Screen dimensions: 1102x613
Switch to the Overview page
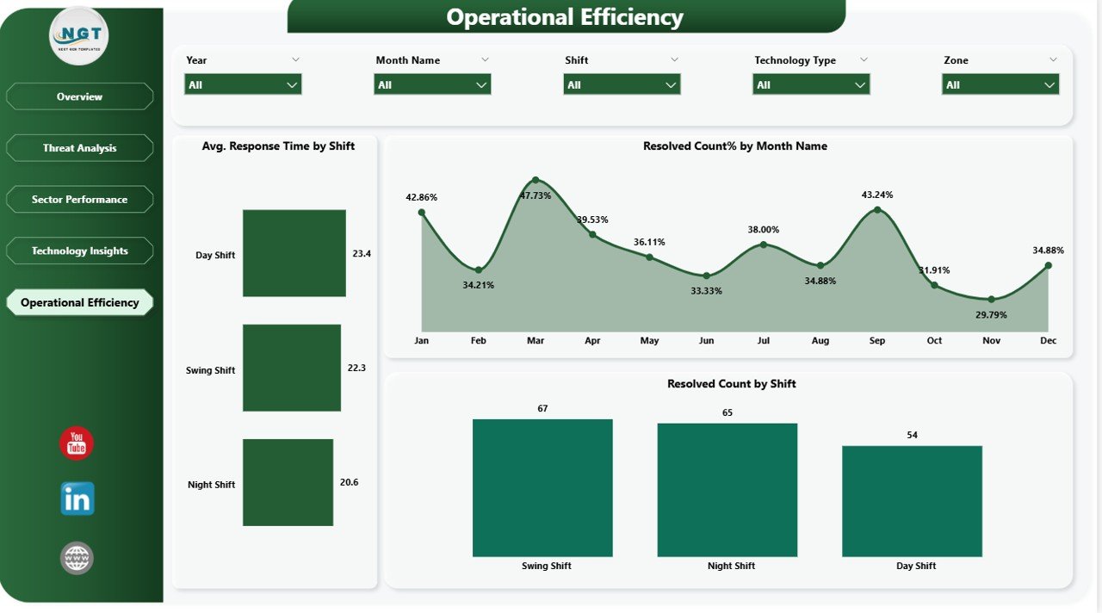click(79, 96)
